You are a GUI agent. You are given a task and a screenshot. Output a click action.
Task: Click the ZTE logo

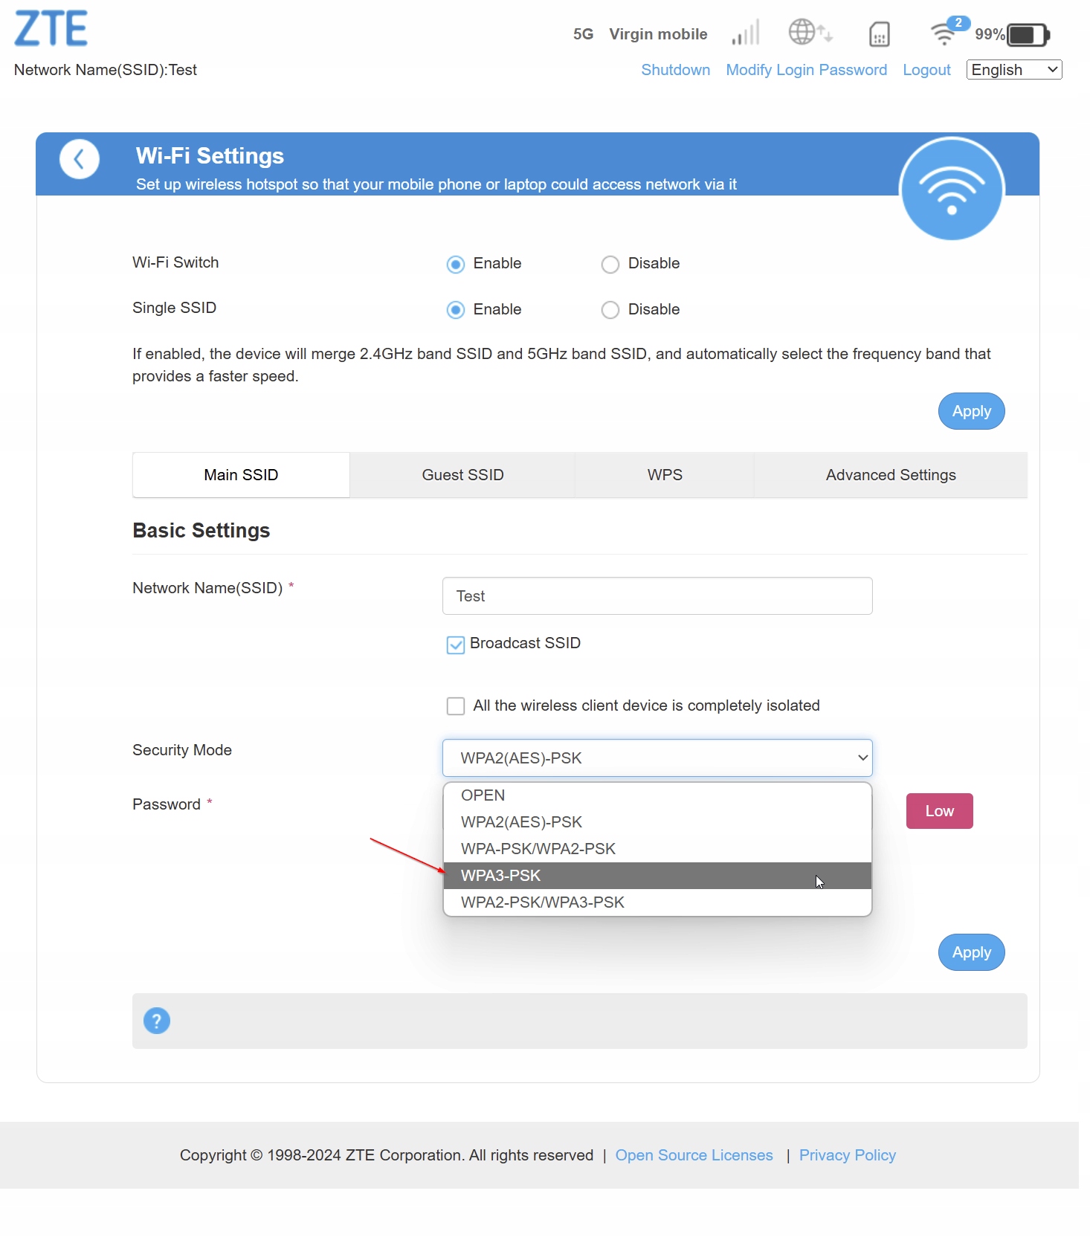tap(51, 29)
